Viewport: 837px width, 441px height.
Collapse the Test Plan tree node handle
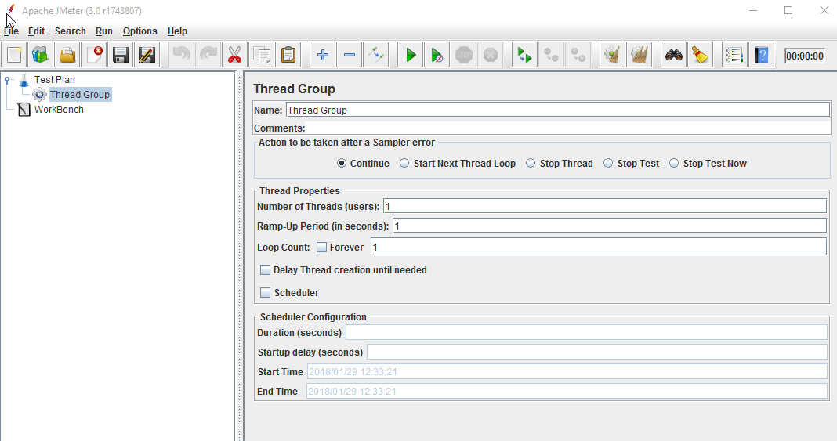[8, 80]
